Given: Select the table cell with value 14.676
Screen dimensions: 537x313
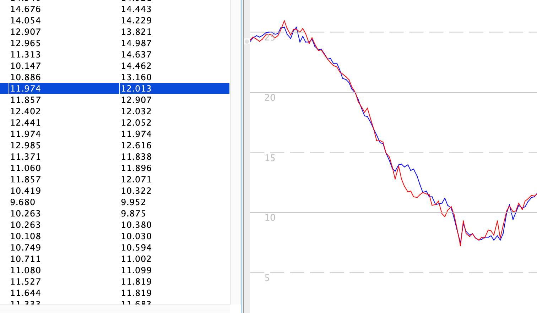Looking at the screenshot, I should point(26,9).
